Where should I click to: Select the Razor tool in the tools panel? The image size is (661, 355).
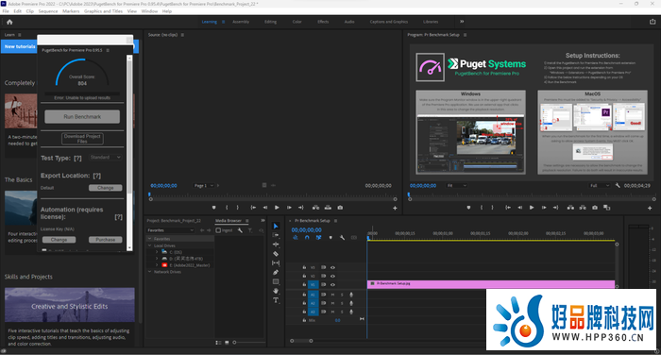pyautogui.click(x=276, y=254)
